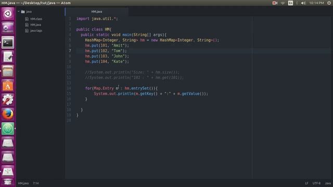The height and width of the screenshot is (187, 333).
Task: Click line number 7 in the gutter
Action: tap(70, 51)
